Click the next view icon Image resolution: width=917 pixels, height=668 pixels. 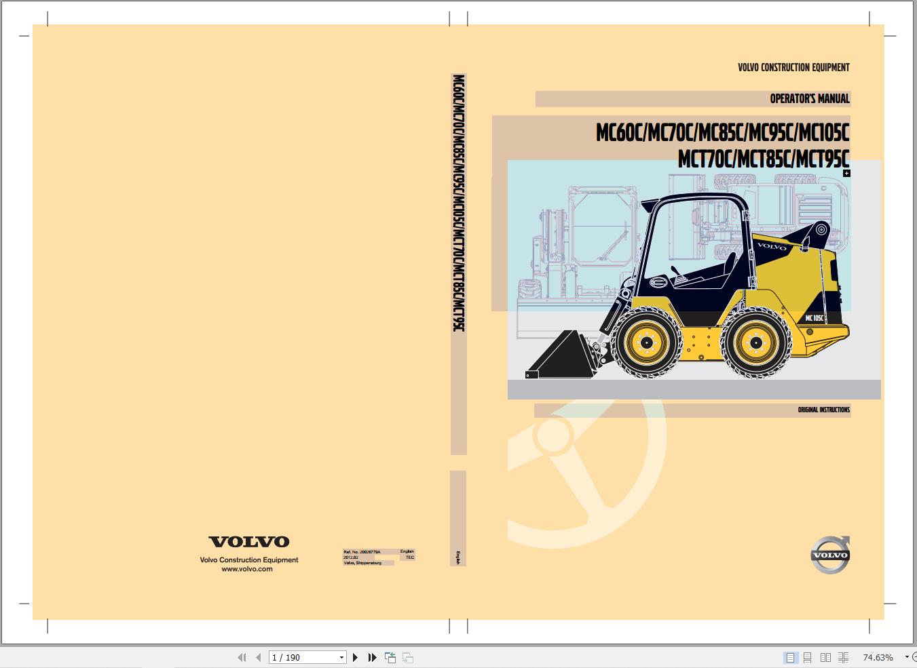(x=407, y=657)
